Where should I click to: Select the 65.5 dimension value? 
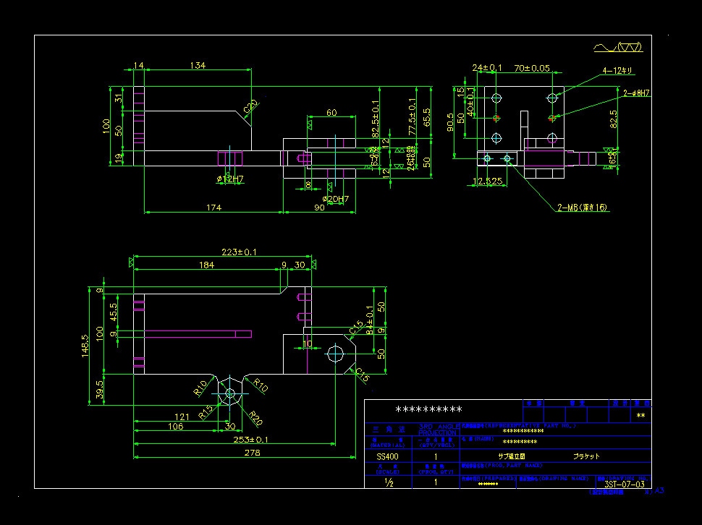(427, 117)
